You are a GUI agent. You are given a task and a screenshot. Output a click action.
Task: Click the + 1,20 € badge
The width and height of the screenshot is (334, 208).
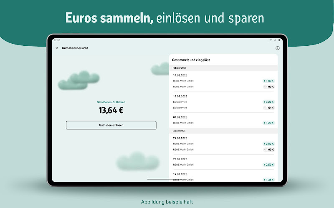(268, 123)
